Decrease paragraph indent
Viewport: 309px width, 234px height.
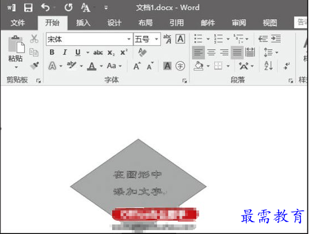(263, 39)
